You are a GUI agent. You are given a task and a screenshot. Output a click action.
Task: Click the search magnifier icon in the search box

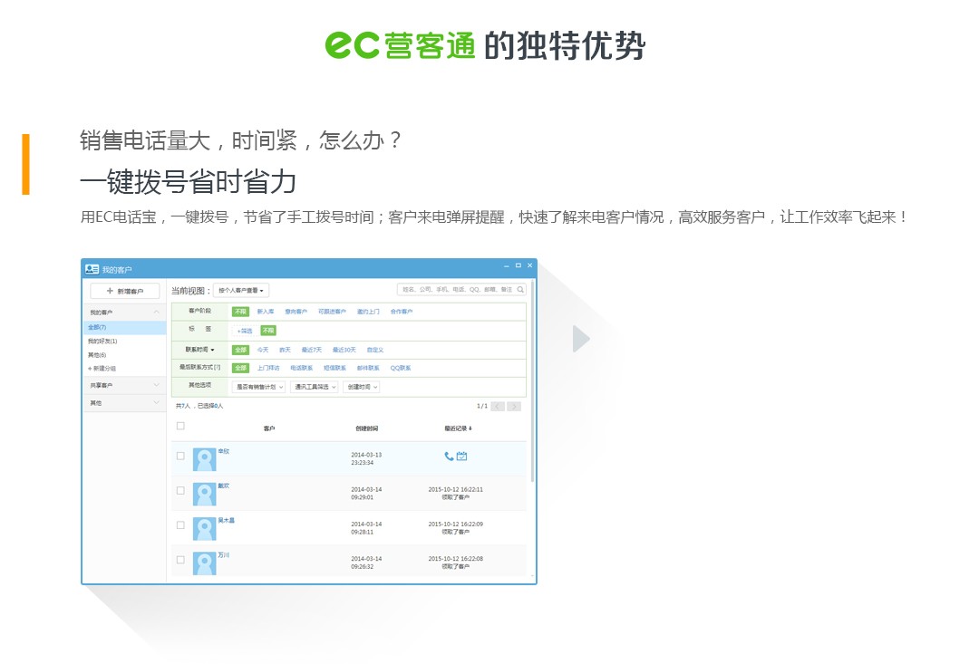click(x=520, y=290)
